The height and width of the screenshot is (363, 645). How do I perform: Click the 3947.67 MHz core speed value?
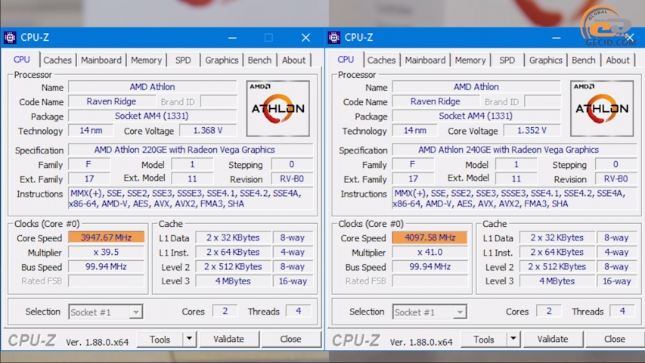106,237
